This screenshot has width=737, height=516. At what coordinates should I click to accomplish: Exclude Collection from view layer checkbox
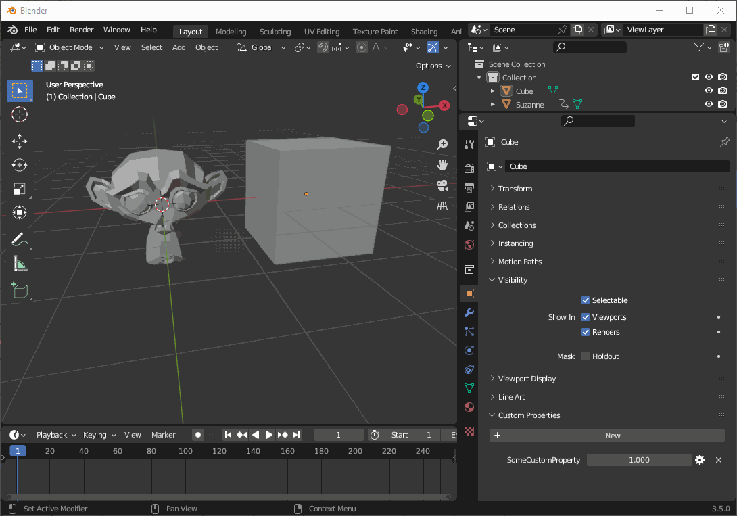[x=696, y=77]
